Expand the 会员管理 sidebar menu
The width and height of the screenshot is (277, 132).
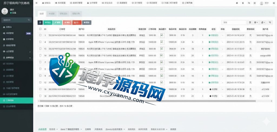pos(17,51)
